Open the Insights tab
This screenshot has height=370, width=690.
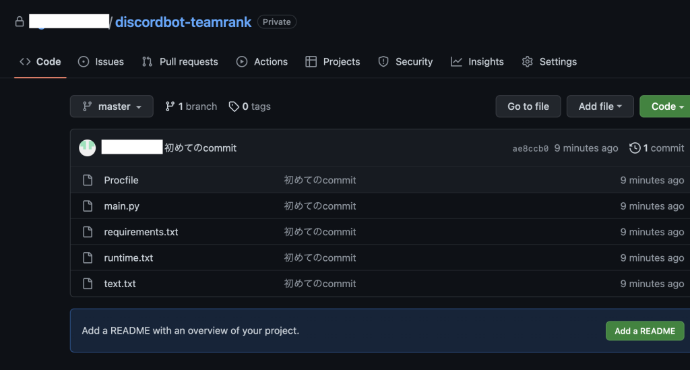pyautogui.click(x=477, y=61)
